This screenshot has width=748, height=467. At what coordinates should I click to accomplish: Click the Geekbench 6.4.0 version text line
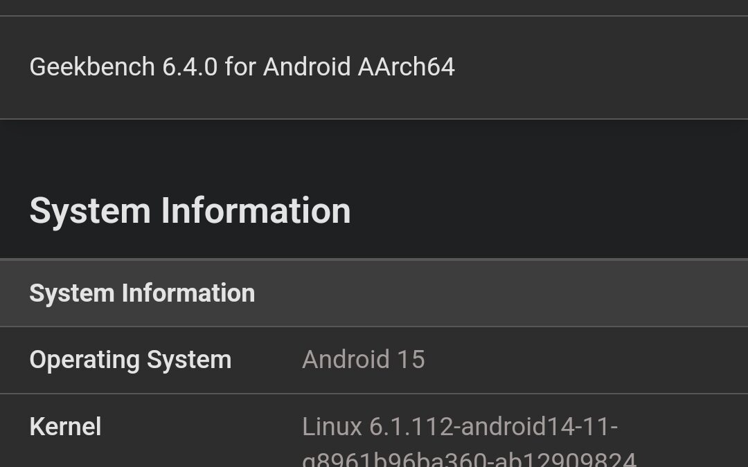[x=242, y=67]
